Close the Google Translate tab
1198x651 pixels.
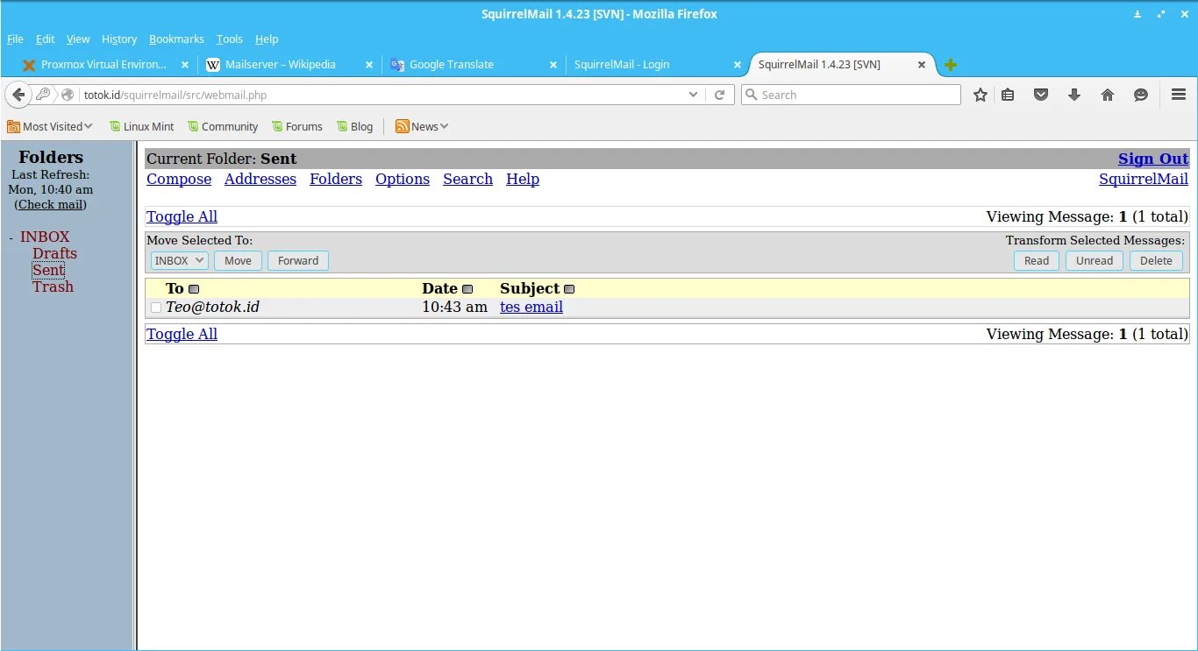point(553,65)
